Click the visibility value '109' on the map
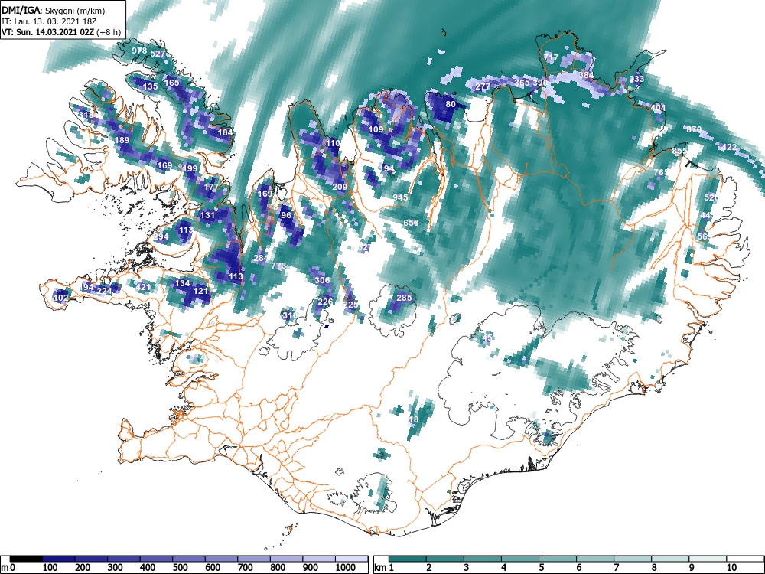 (376, 129)
